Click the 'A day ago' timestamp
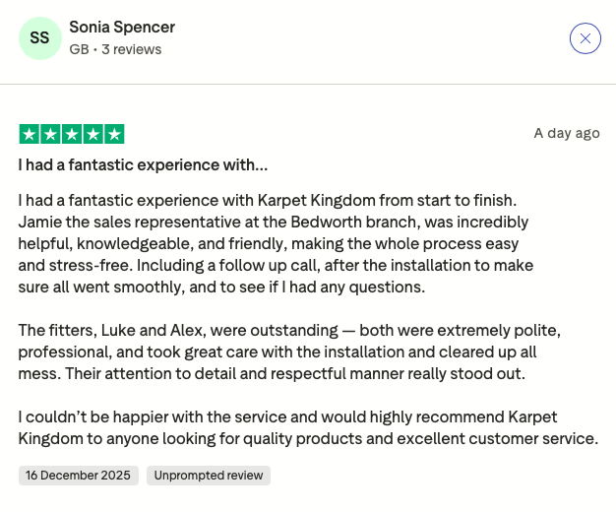616x512 pixels. tap(566, 133)
